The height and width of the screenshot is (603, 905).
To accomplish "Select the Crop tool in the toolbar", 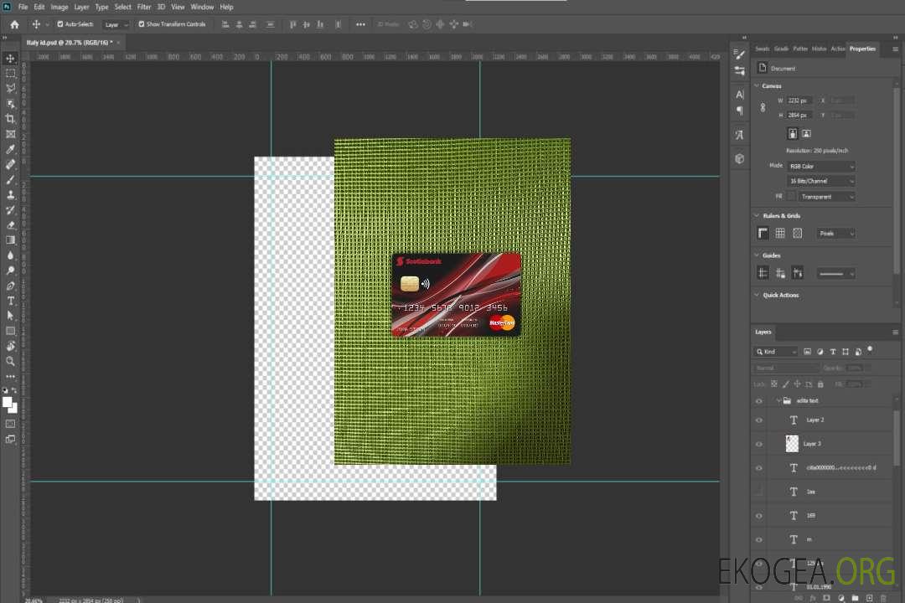I will 11,119.
